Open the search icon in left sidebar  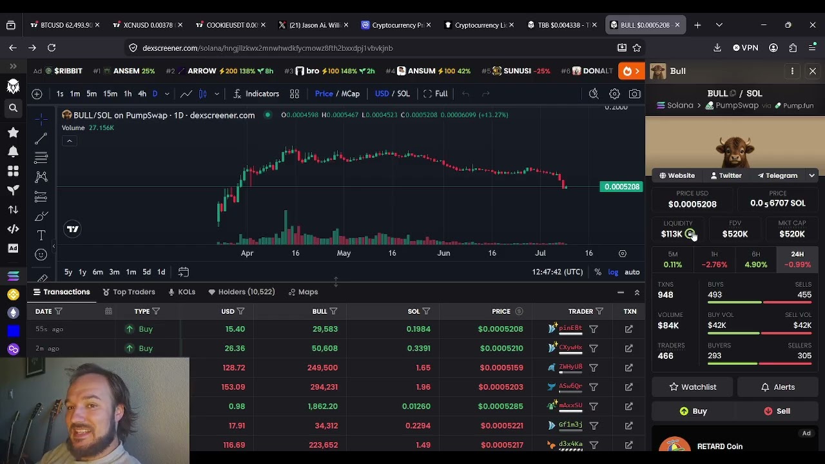coord(13,108)
